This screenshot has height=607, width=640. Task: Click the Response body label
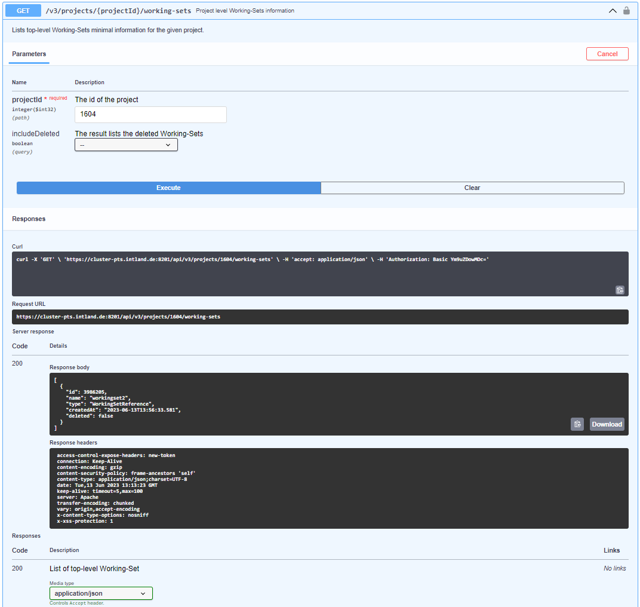coord(69,367)
